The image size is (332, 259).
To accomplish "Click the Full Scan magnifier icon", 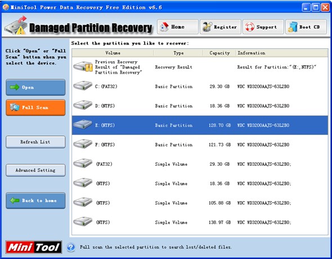I will (15, 107).
